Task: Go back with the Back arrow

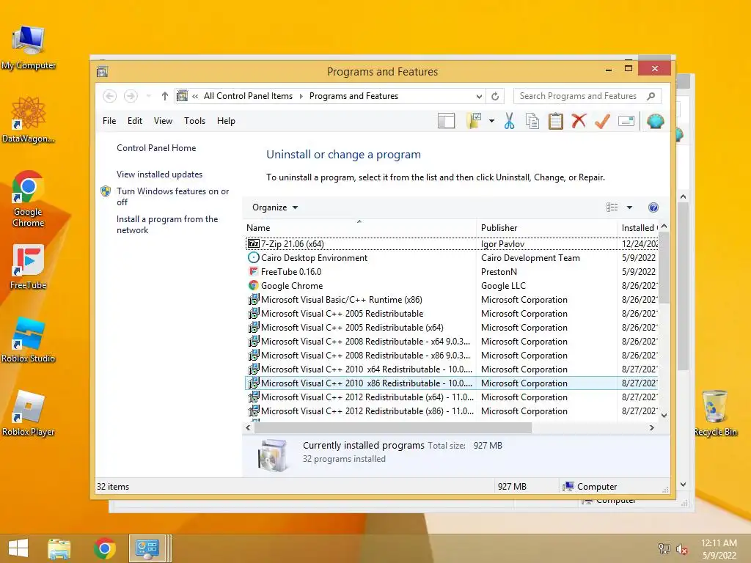Action: [110, 96]
